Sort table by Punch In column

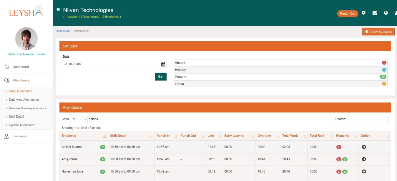click(166, 136)
